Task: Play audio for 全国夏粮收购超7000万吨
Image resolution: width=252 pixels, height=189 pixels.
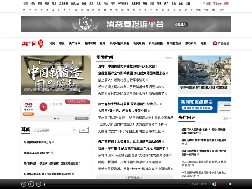Action: tap(53, 142)
